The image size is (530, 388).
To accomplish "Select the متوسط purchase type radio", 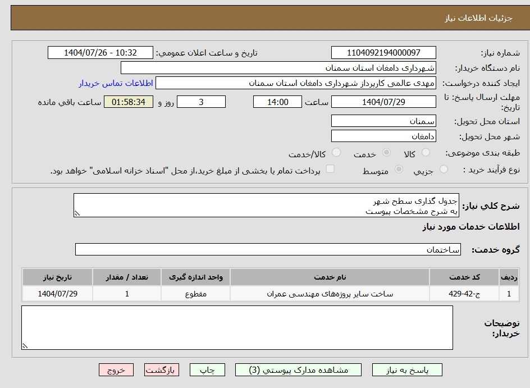I will 399,170.
